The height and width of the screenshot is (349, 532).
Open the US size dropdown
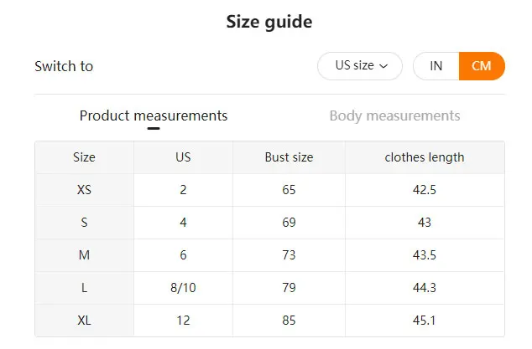pyautogui.click(x=359, y=66)
